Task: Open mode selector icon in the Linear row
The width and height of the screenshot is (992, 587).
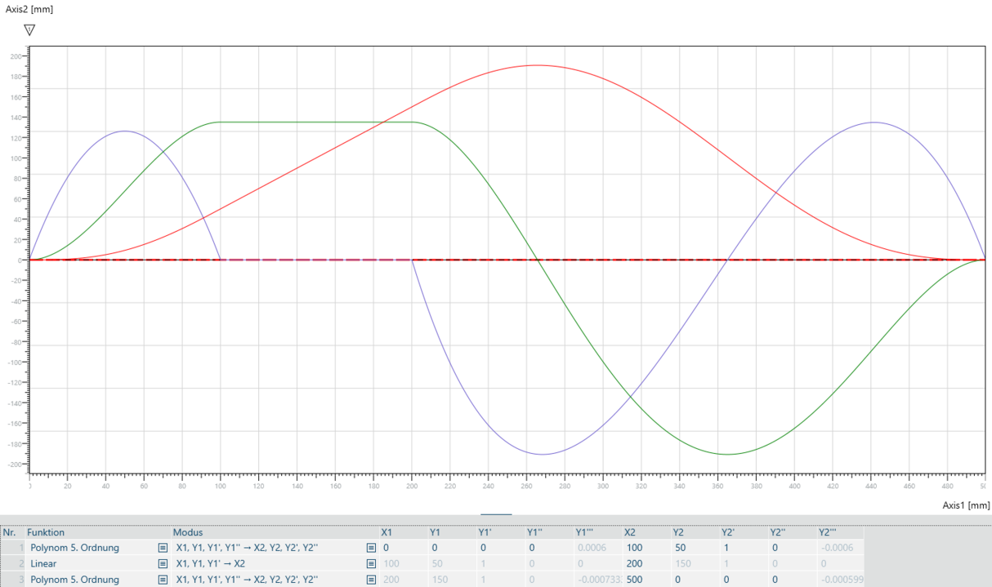Action: [371, 563]
